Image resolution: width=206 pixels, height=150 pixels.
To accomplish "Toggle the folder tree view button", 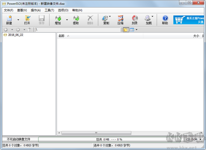I will click(x=126, y=30).
